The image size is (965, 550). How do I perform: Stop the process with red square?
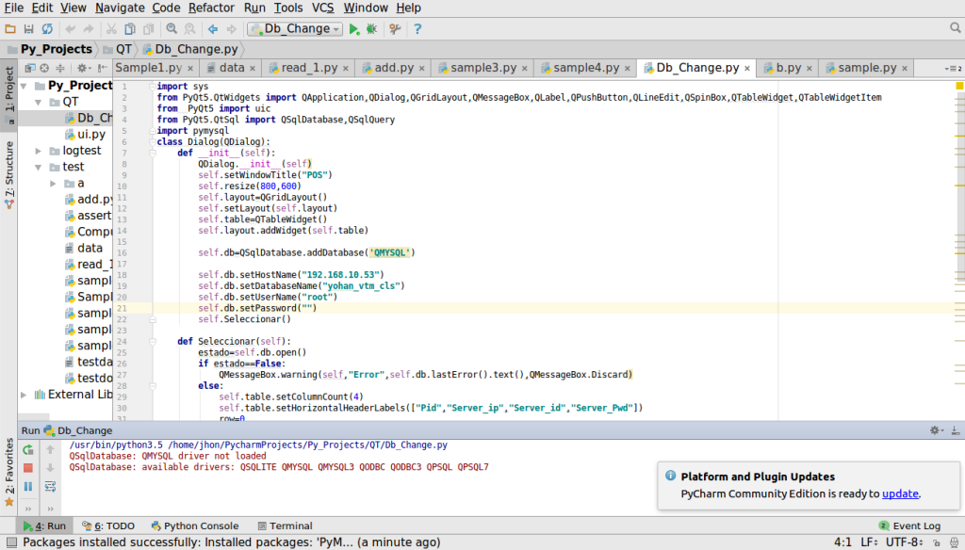click(x=28, y=468)
